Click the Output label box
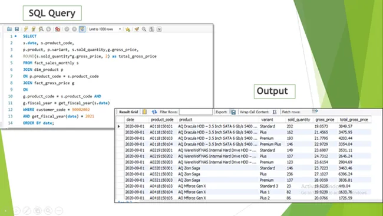 275,91
